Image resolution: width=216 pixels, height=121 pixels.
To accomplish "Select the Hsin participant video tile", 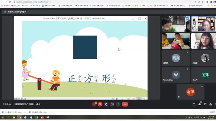I will point(176,24).
